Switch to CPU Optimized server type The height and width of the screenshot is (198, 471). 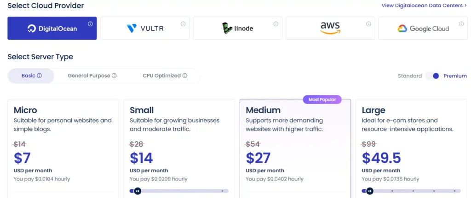(x=165, y=76)
